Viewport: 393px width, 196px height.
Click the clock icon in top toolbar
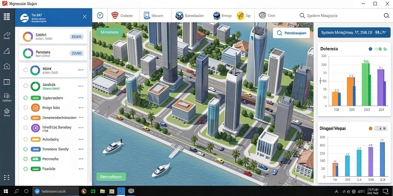pos(100,15)
